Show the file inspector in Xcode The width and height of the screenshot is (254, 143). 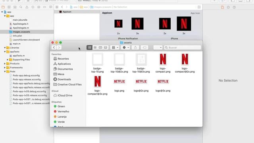[x=222, y=7]
